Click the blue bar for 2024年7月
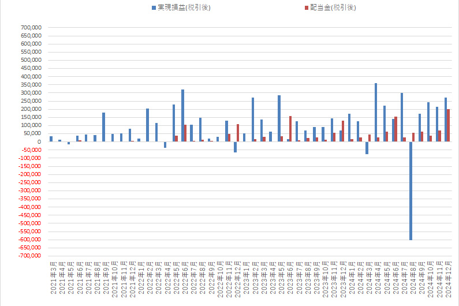The image size is (459, 306). click(402, 117)
